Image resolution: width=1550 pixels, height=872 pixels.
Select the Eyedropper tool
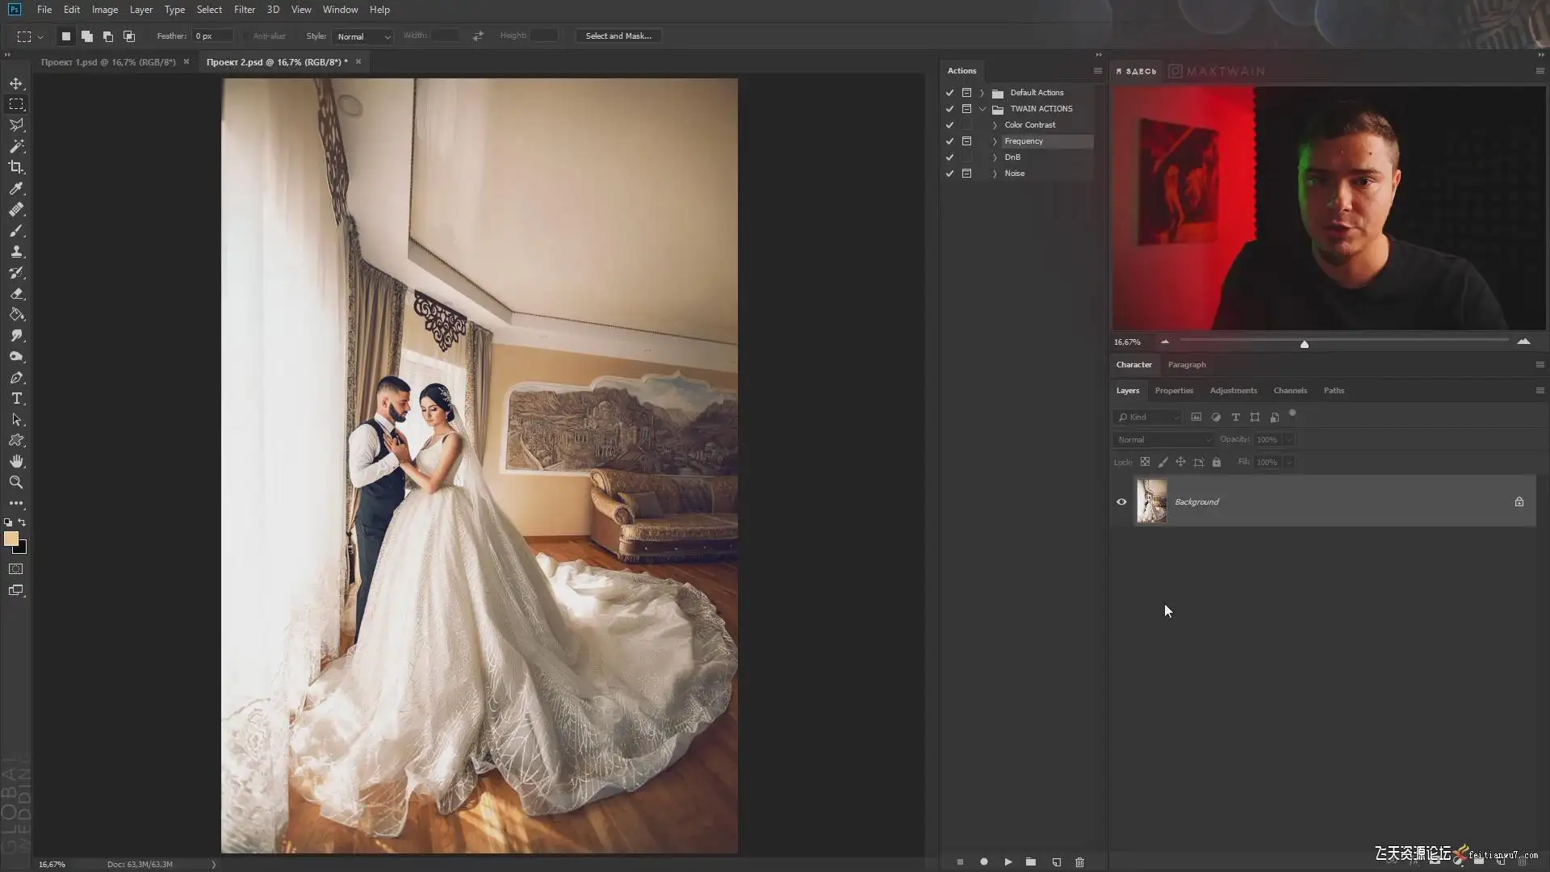pos(16,188)
